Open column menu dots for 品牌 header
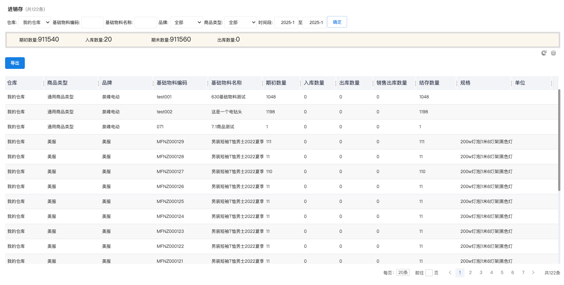This screenshot has width=564, height=285. [153, 83]
